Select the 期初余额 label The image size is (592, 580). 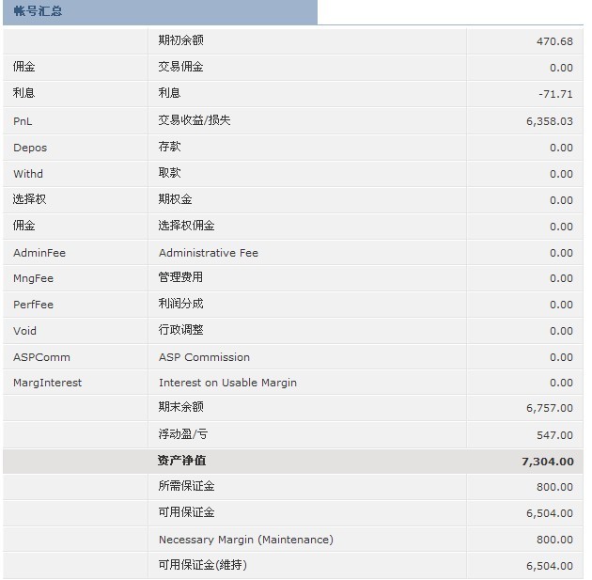pos(180,40)
